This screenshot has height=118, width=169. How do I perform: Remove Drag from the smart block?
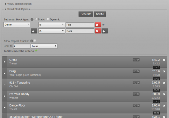[x=164, y=71]
